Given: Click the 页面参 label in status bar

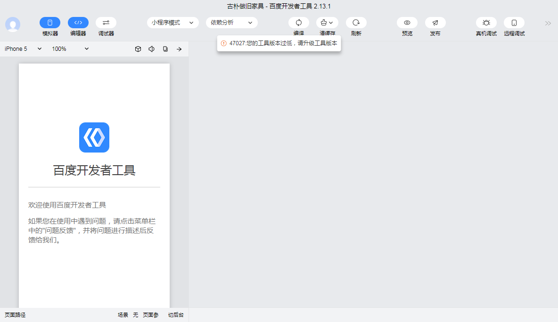Looking at the screenshot, I should (x=150, y=315).
